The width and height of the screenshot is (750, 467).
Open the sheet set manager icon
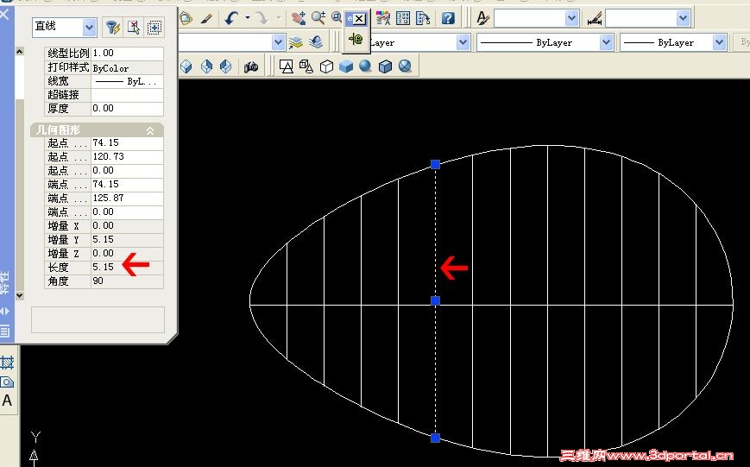423,18
